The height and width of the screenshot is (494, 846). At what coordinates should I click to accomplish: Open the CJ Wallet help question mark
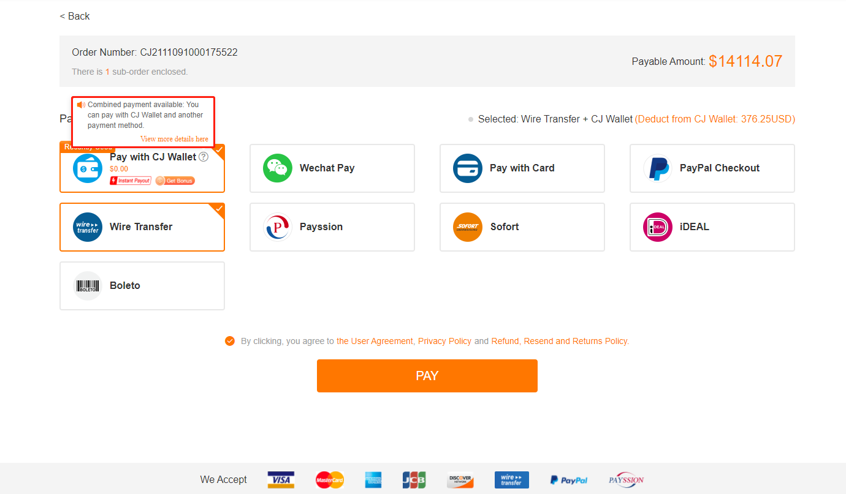tap(204, 157)
